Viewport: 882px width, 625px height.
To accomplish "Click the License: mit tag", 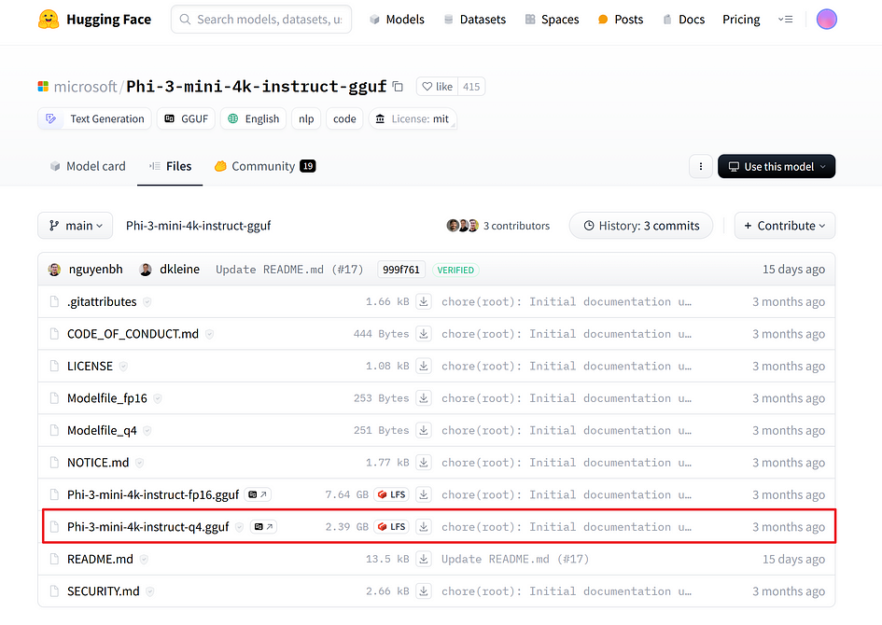I will pyautogui.click(x=413, y=118).
